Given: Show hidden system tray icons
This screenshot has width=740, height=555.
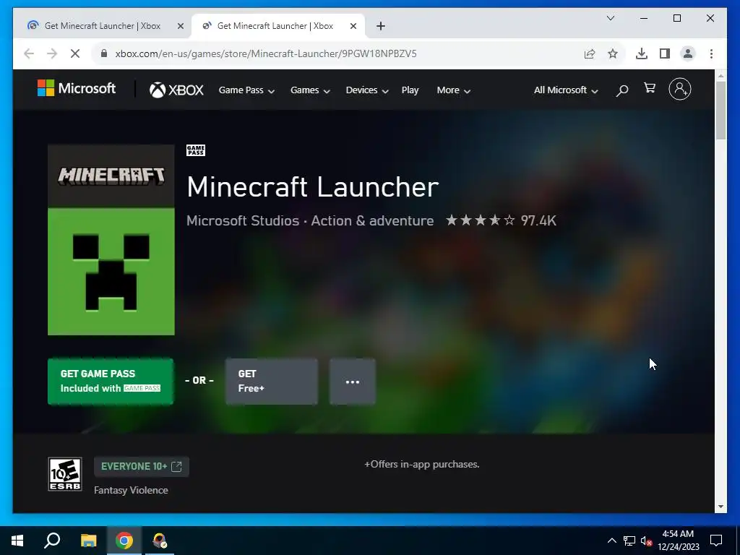Looking at the screenshot, I should 611,541.
